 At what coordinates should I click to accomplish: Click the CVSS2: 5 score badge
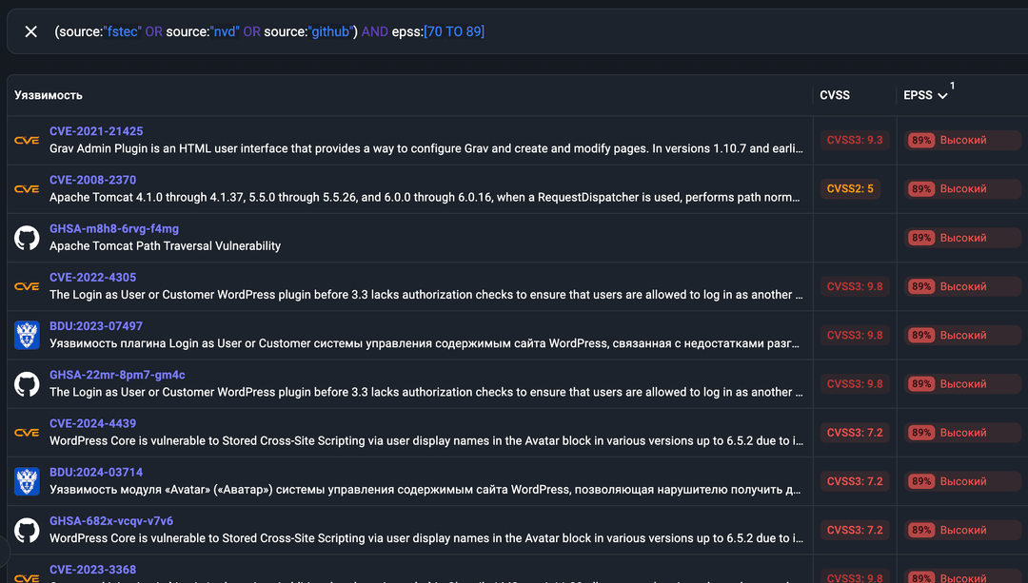(x=850, y=189)
